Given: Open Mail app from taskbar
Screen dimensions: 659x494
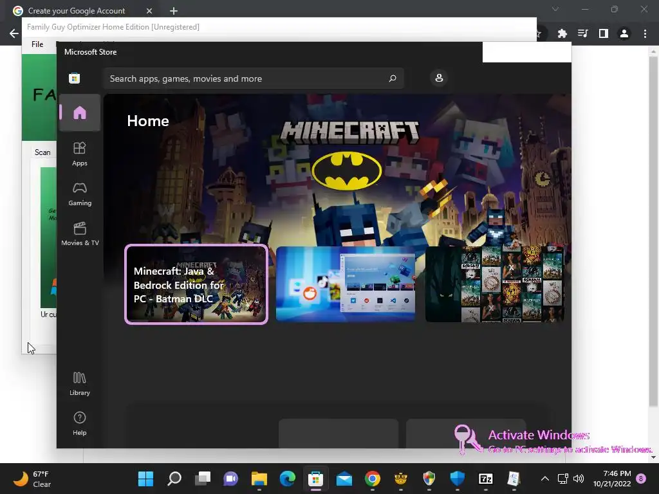Looking at the screenshot, I should click(x=344, y=479).
